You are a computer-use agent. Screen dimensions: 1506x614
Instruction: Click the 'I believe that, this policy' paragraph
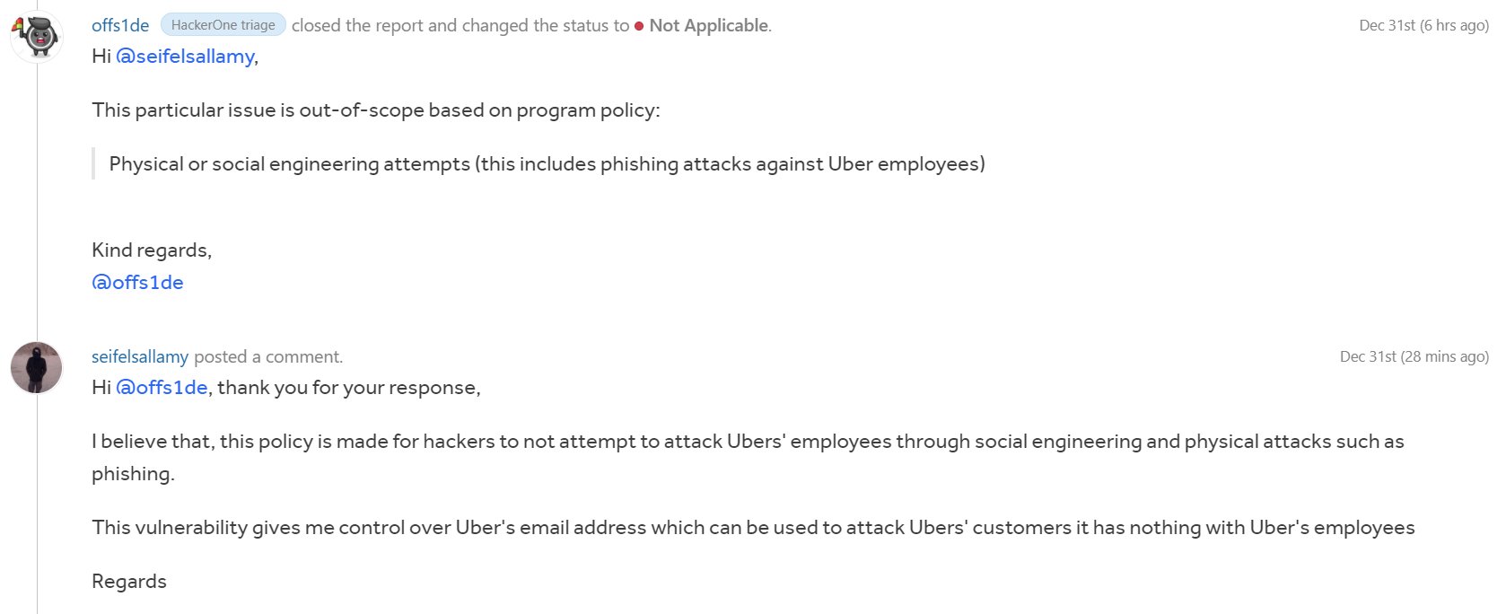click(748, 457)
